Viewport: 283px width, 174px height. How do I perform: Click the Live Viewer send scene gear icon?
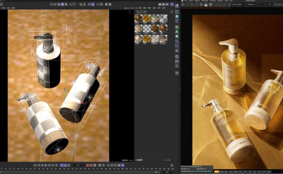pyautogui.click(x=183, y=5)
